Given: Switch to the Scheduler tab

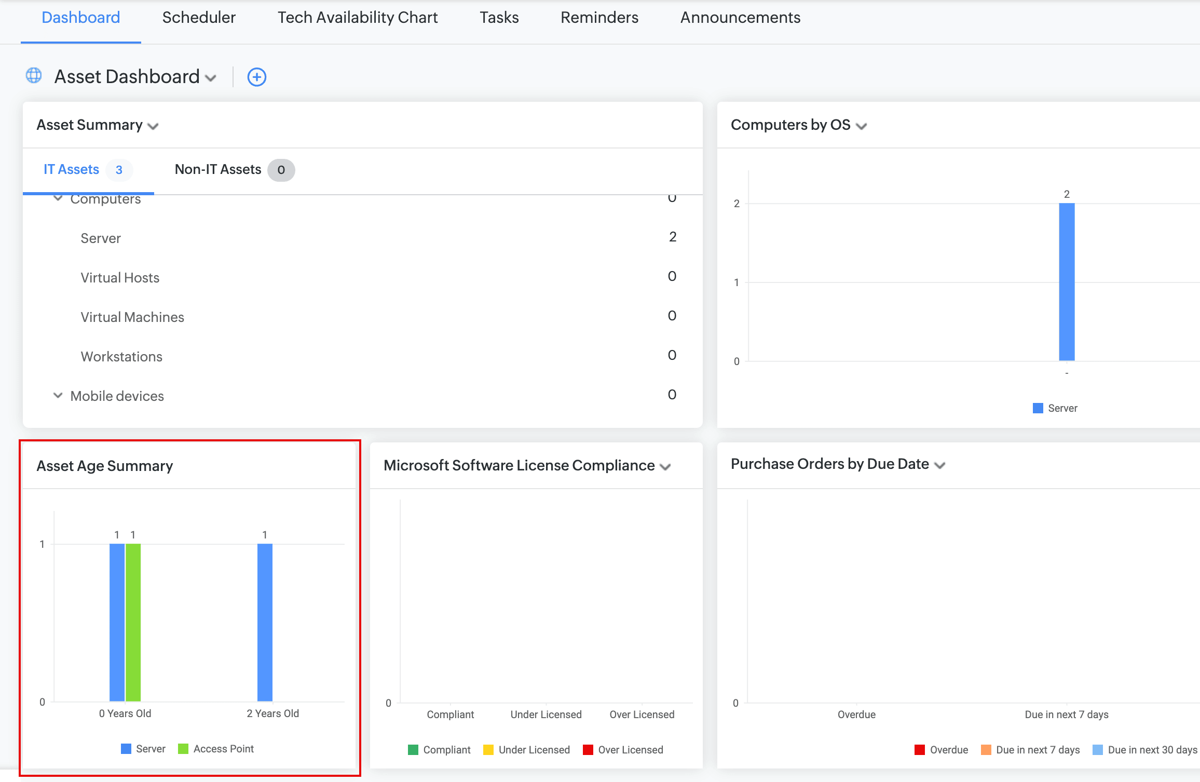Looking at the screenshot, I should [199, 18].
